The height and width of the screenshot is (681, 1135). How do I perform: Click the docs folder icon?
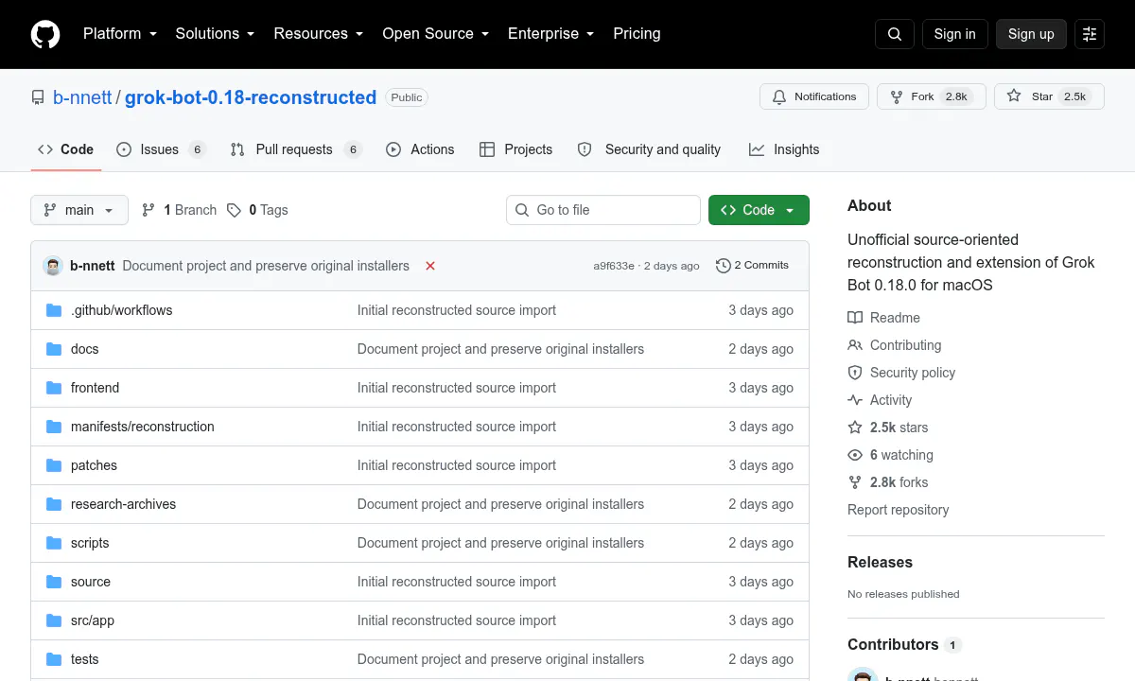click(54, 349)
